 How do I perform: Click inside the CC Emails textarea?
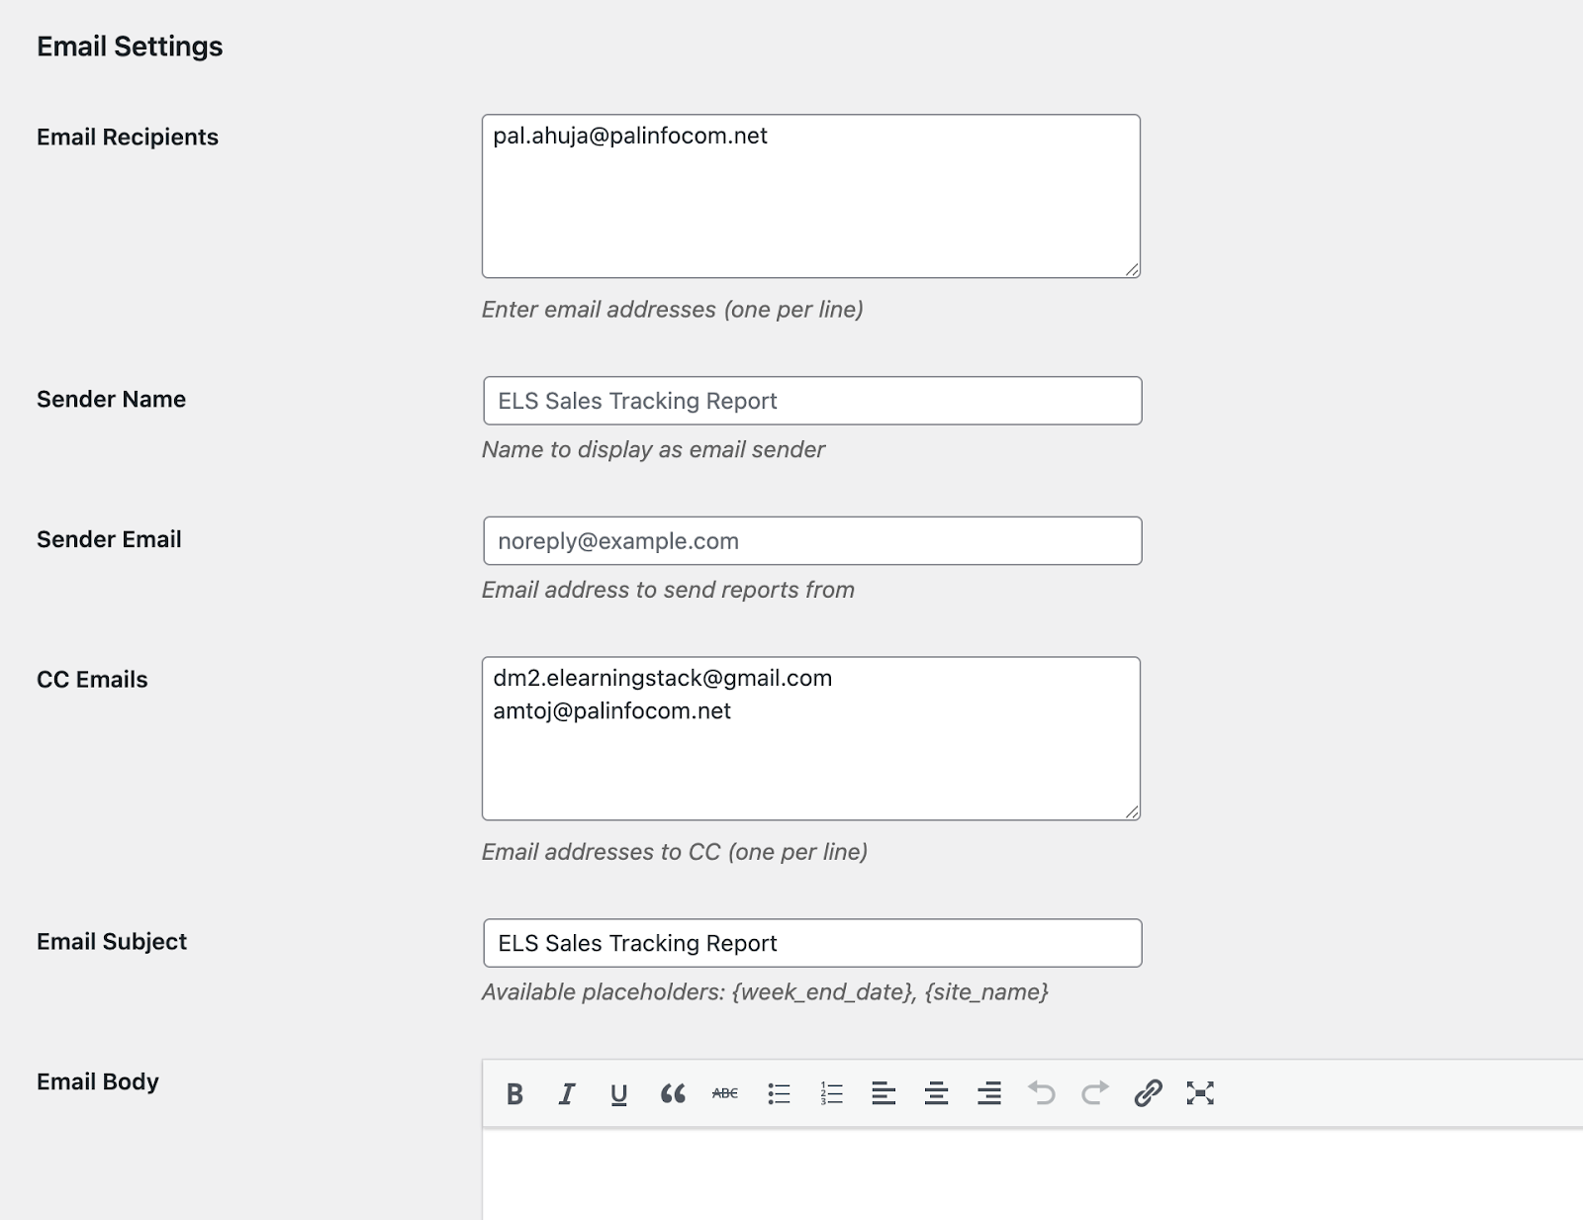810,762
